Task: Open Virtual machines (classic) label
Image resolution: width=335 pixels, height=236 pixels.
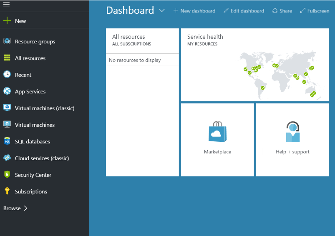Action: pyautogui.click(x=45, y=108)
